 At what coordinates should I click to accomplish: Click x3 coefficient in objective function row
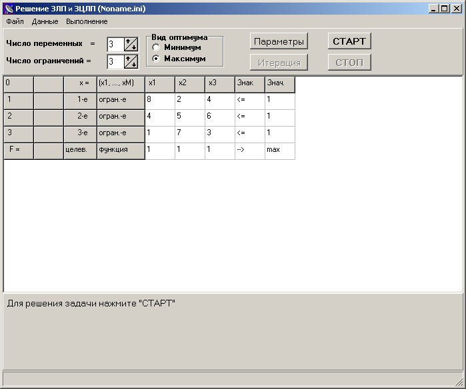pyautogui.click(x=220, y=151)
